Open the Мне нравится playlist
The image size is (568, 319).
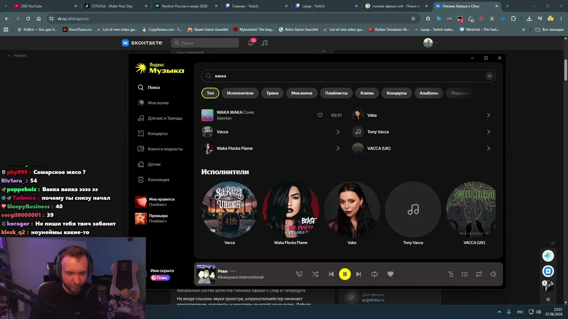(155, 202)
